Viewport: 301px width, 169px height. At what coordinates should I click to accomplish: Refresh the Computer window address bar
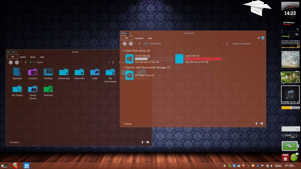pos(227,43)
